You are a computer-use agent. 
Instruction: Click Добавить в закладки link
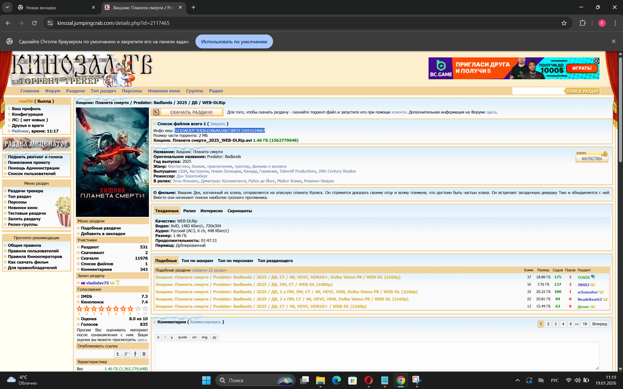coord(103,234)
